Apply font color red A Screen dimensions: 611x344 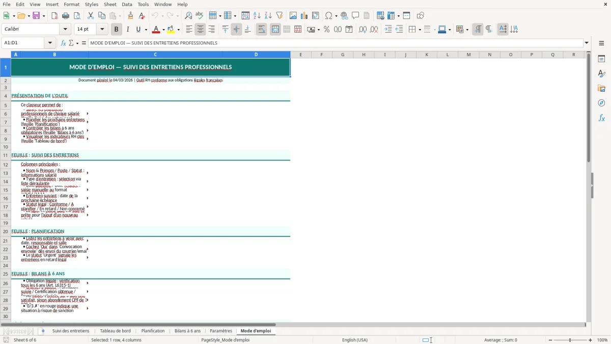(156, 30)
